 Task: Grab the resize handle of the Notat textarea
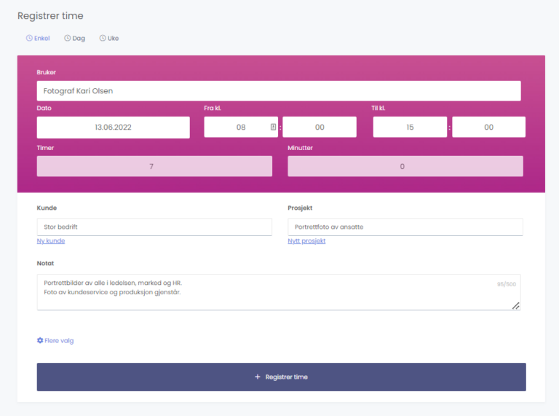pos(515,306)
